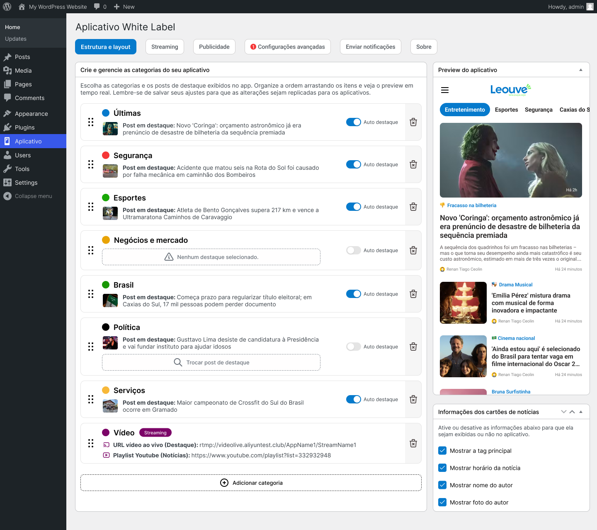
Task: Delete the Segurança category via trash icon
Action: click(x=413, y=164)
